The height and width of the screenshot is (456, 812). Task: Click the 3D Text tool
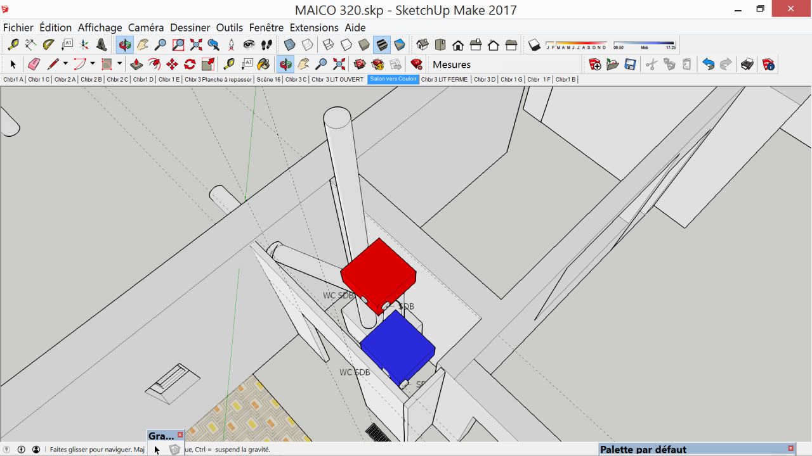[101, 44]
